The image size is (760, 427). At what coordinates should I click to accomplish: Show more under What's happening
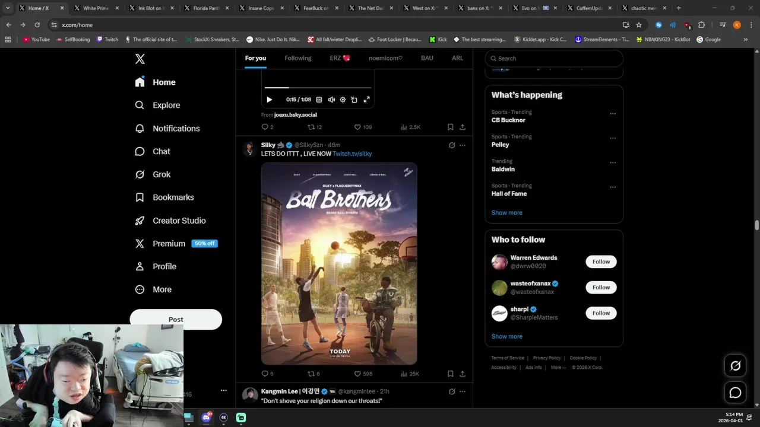[x=506, y=212]
